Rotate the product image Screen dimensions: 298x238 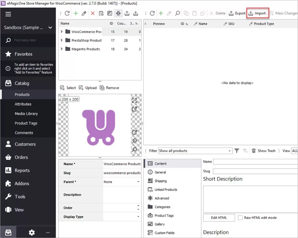[134, 132]
